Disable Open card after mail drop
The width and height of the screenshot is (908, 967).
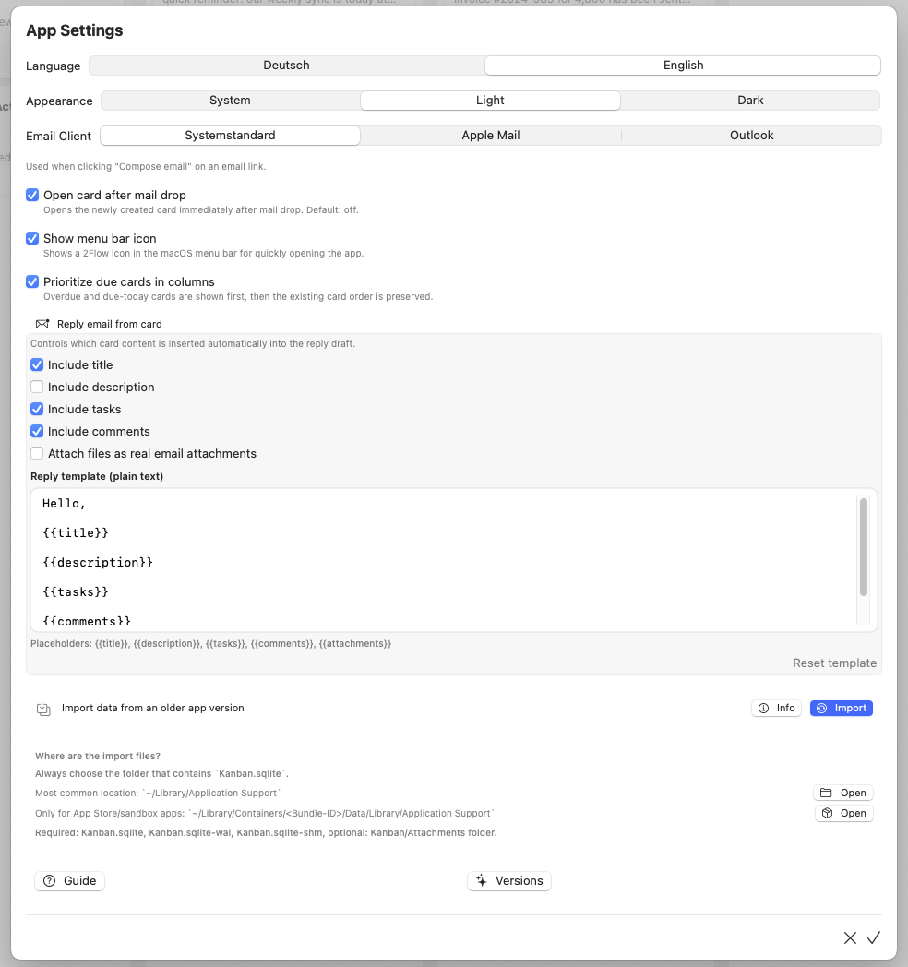pyautogui.click(x=32, y=196)
